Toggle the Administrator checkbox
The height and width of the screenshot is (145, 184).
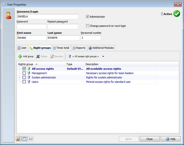(87, 17)
